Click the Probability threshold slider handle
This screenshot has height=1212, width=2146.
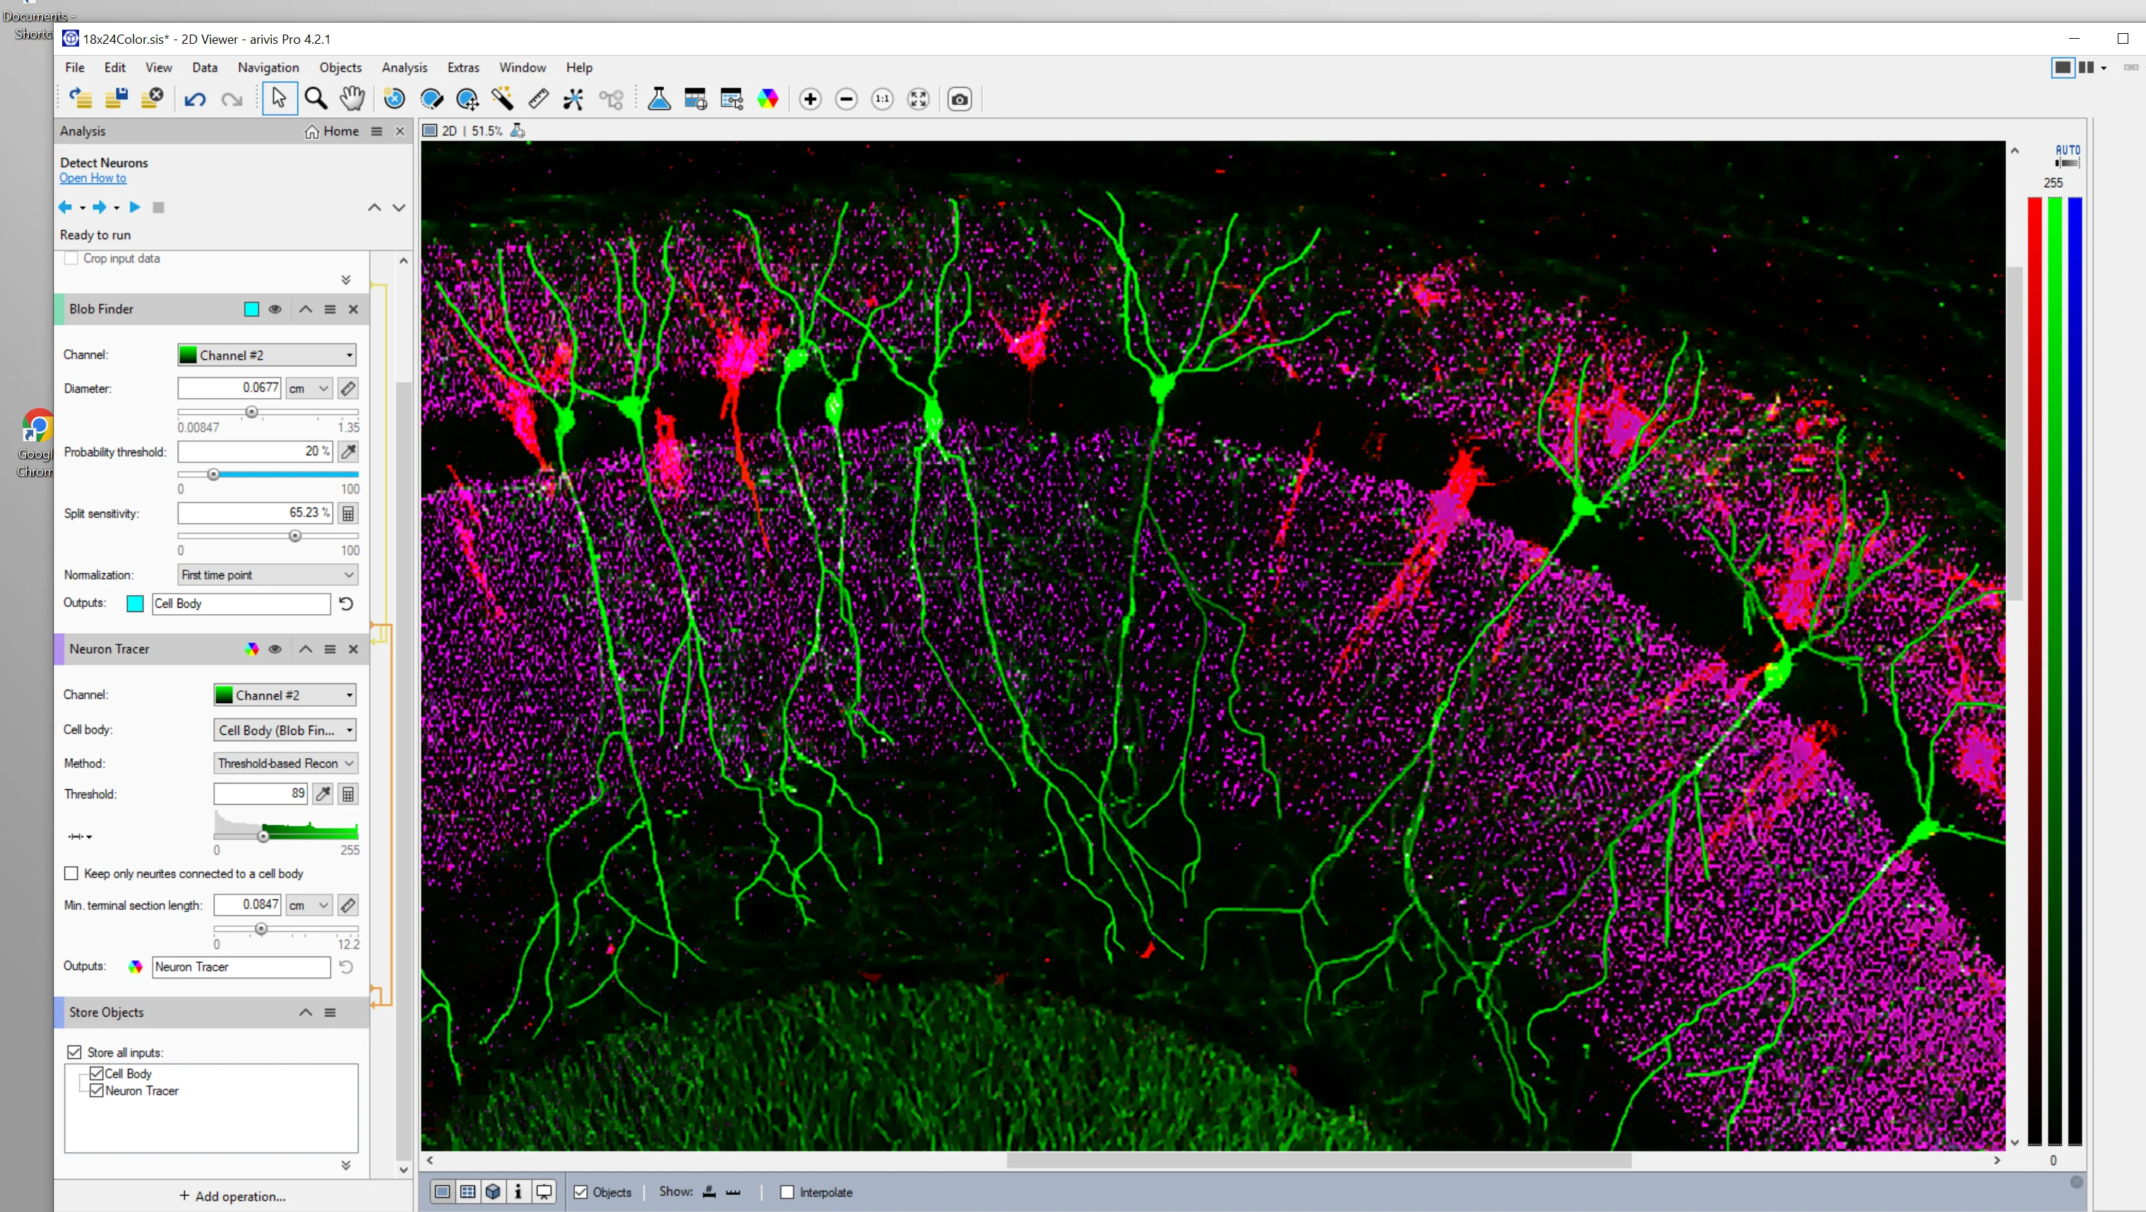(213, 474)
